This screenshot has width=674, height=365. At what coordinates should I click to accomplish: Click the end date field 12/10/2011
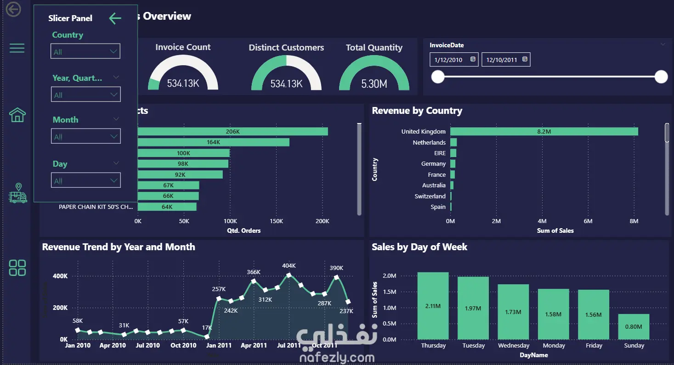coord(506,60)
